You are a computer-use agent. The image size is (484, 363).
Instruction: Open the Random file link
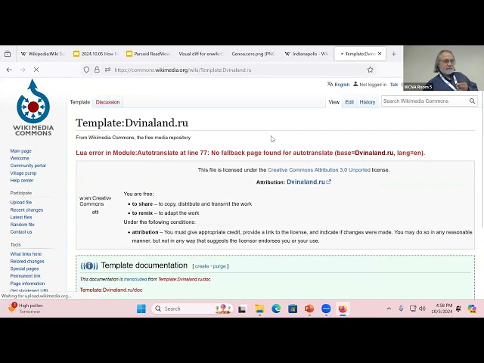(22, 225)
